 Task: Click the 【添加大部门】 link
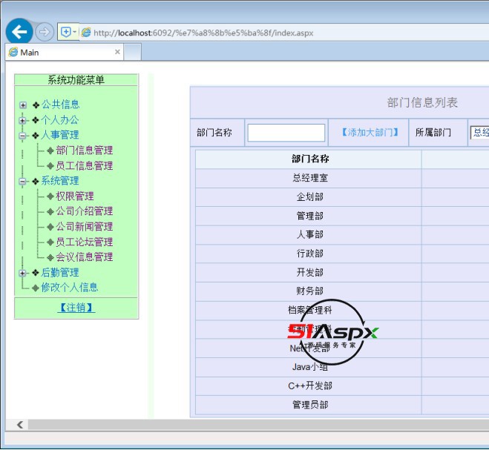370,133
